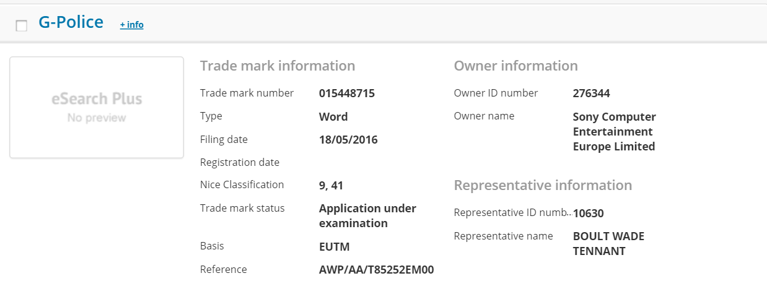Screen dimensions: 767x307
Task: Click the Nice Classification value 9, 41
Action: tap(331, 185)
